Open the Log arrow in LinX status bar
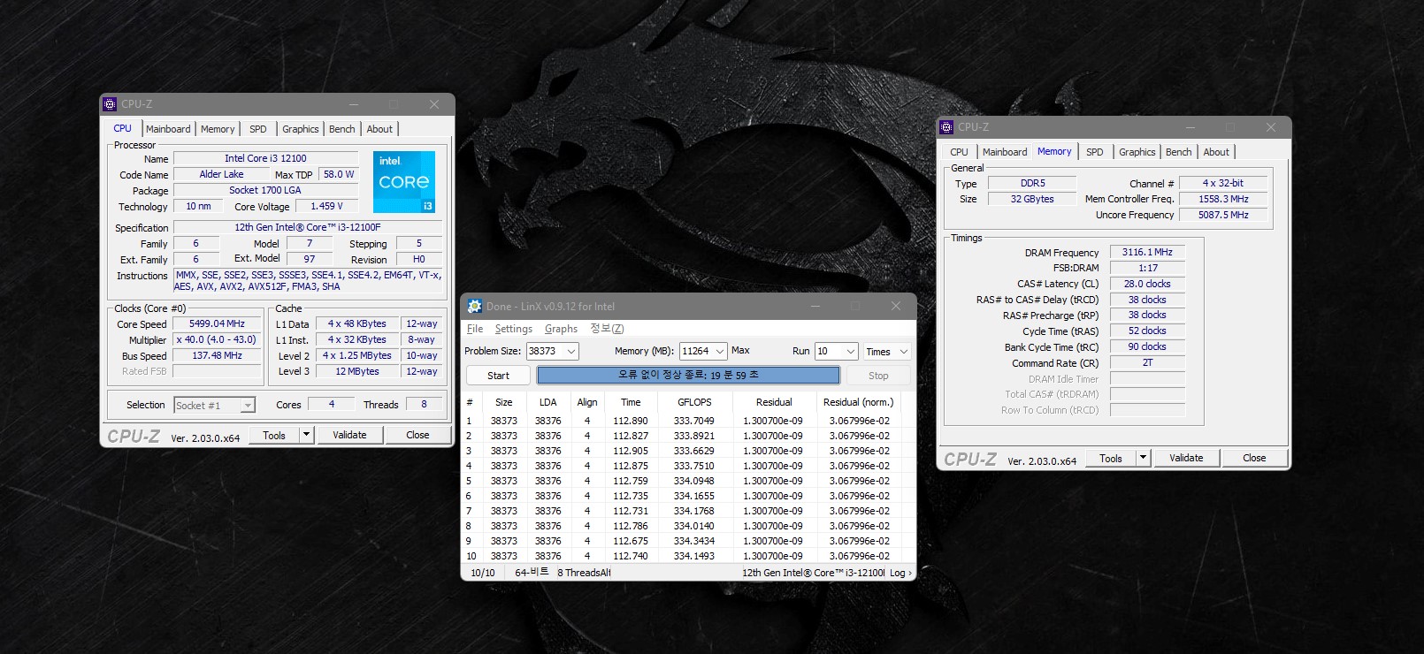Viewport: 1424px width, 654px height. tap(900, 573)
